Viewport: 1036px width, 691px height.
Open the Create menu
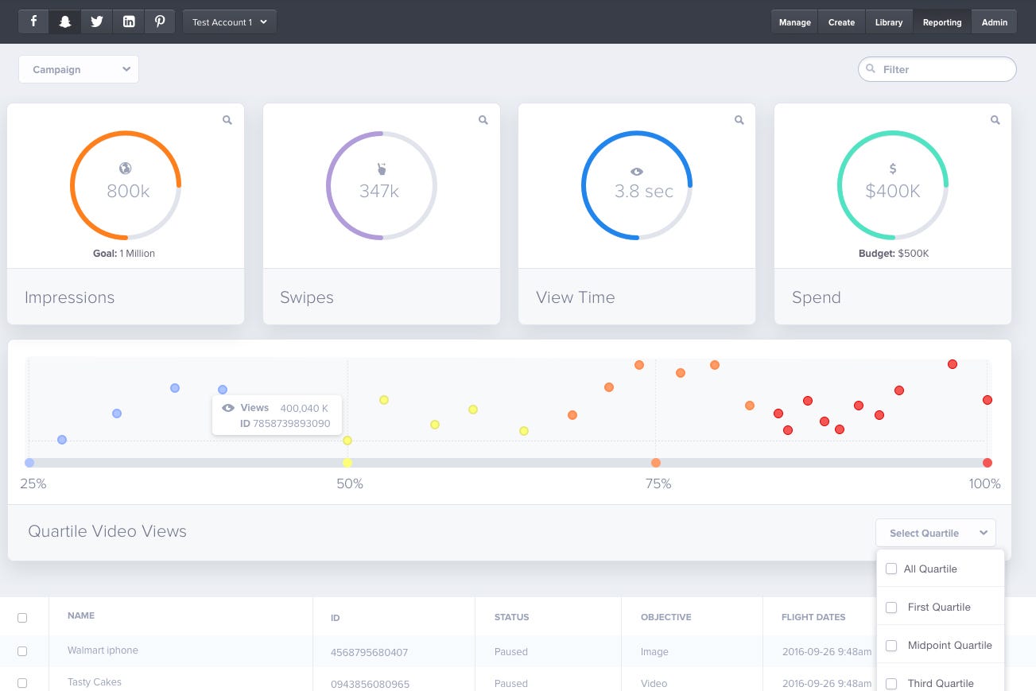click(x=841, y=21)
